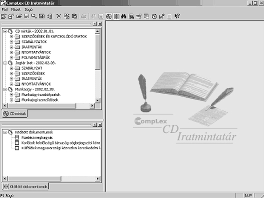Click the upper tree's horizontal scrollbar thumb
264x198 pixels.
click(42, 106)
